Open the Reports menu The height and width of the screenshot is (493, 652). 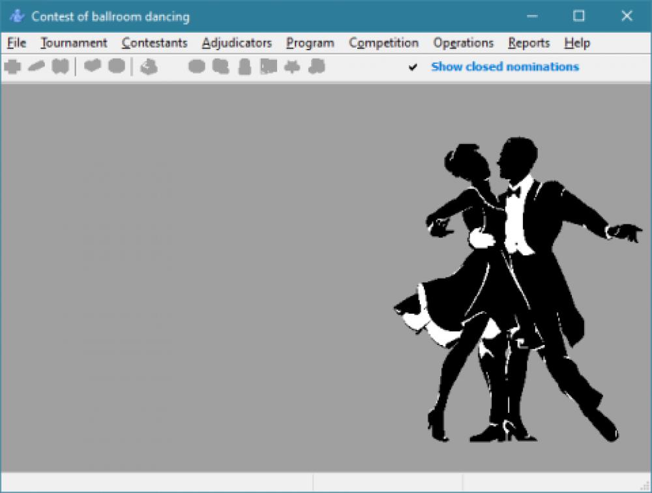coord(528,43)
